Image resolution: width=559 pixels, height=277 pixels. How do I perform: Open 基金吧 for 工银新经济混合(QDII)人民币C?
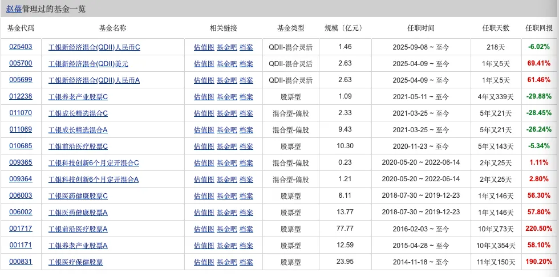226,47
